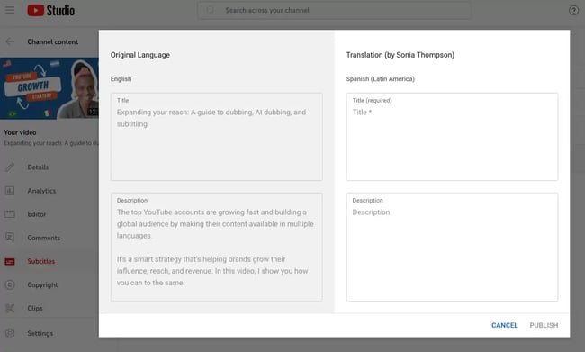Click the original English Title text box

pyautogui.click(x=216, y=137)
